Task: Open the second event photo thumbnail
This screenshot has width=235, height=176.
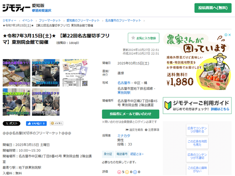Action: 46,73
